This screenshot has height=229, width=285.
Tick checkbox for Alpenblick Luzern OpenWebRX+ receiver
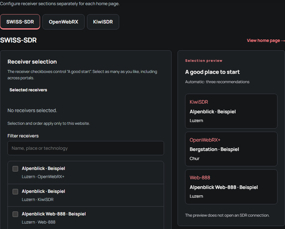coord(15,169)
